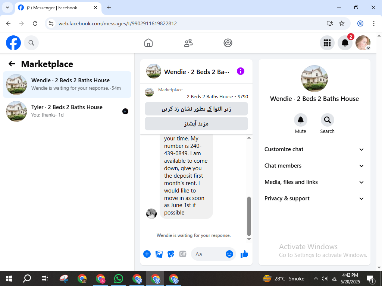The image size is (382, 286).
Task: Expand the Chat members section
Action: tap(314, 166)
